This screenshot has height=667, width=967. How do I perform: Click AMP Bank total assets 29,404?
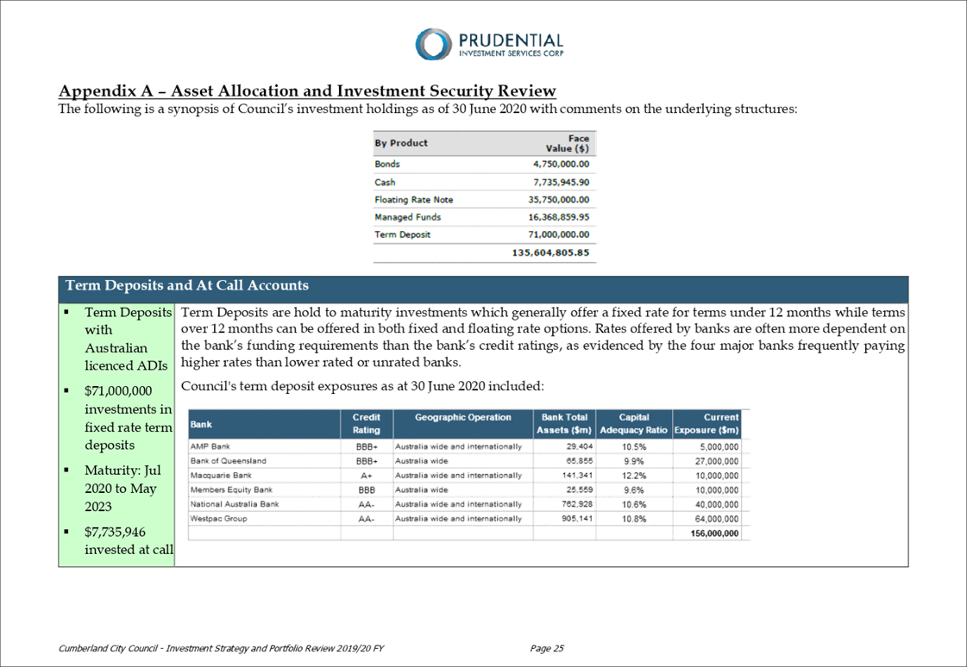pyautogui.click(x=580, y=446)
